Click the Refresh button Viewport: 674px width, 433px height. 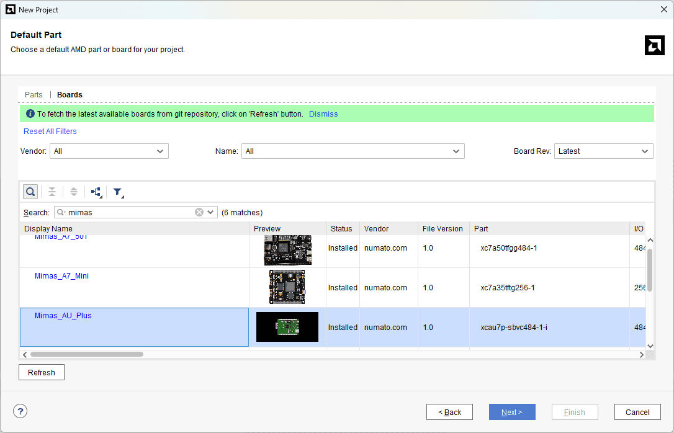(x=42, y=372)
